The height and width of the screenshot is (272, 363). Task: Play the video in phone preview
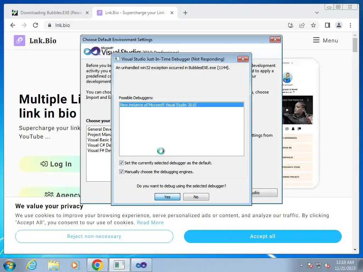coord(287,110)
